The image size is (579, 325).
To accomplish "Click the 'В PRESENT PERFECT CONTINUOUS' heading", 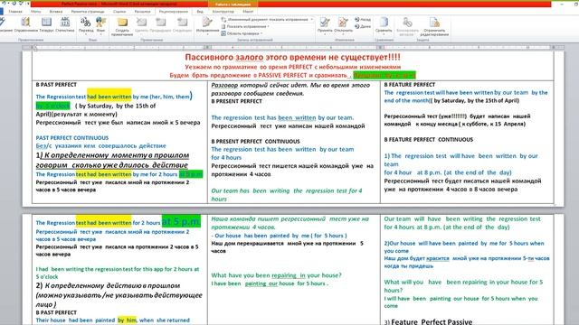I will click(x=255, y=141).
